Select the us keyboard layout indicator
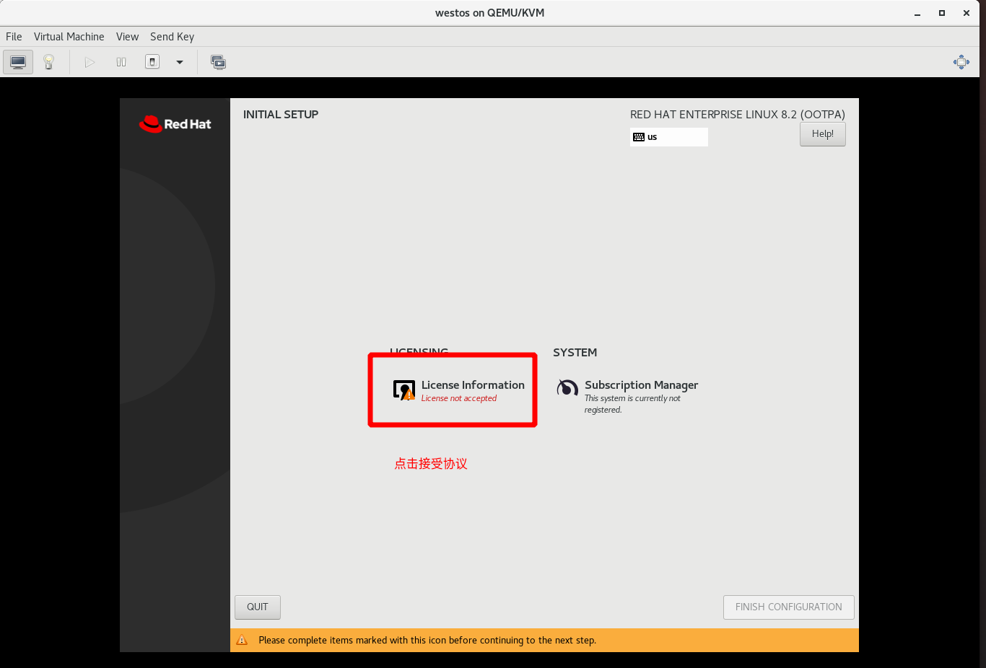 click(669, 137)
